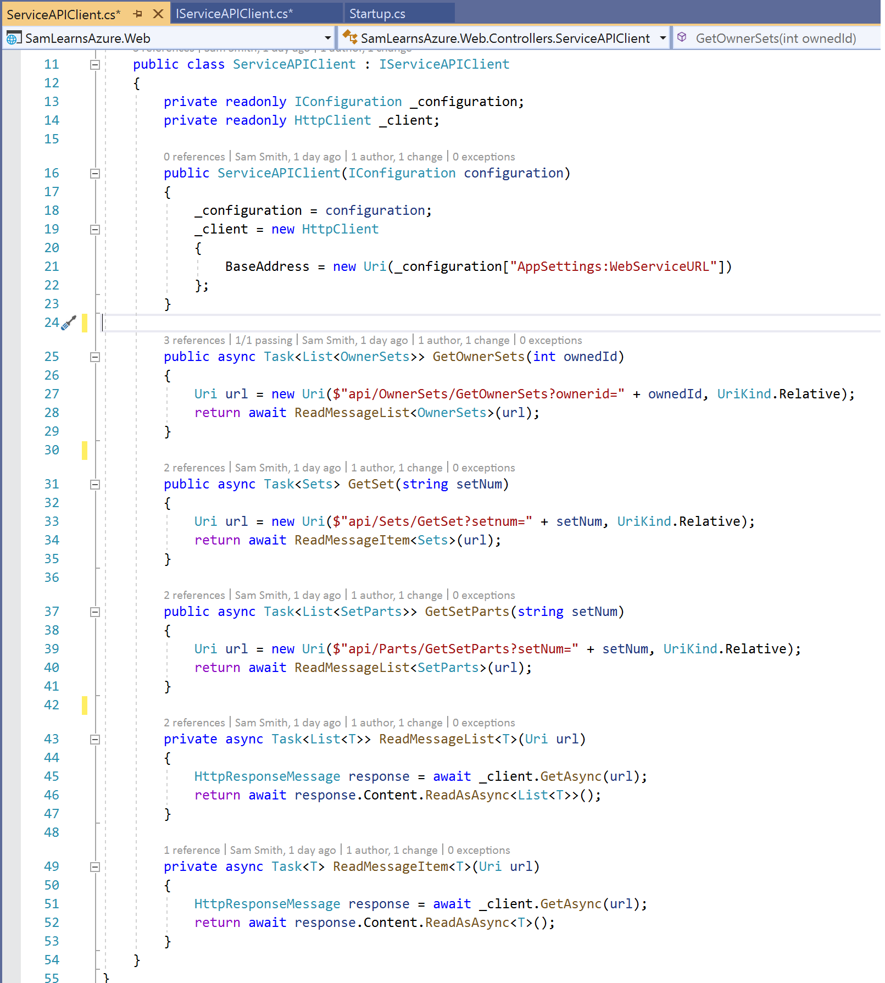Screen dimensions: 885x983
Task: Collapse the GetOwnerSets method outline
Action: pos(95,357)
